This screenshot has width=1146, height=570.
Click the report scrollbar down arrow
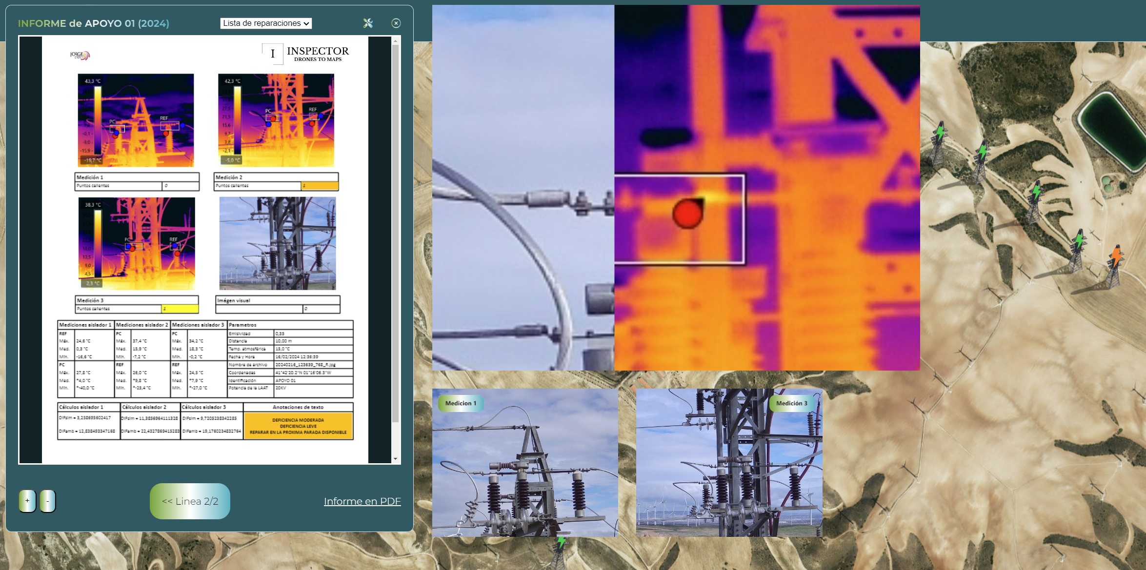tap(395, 459)
